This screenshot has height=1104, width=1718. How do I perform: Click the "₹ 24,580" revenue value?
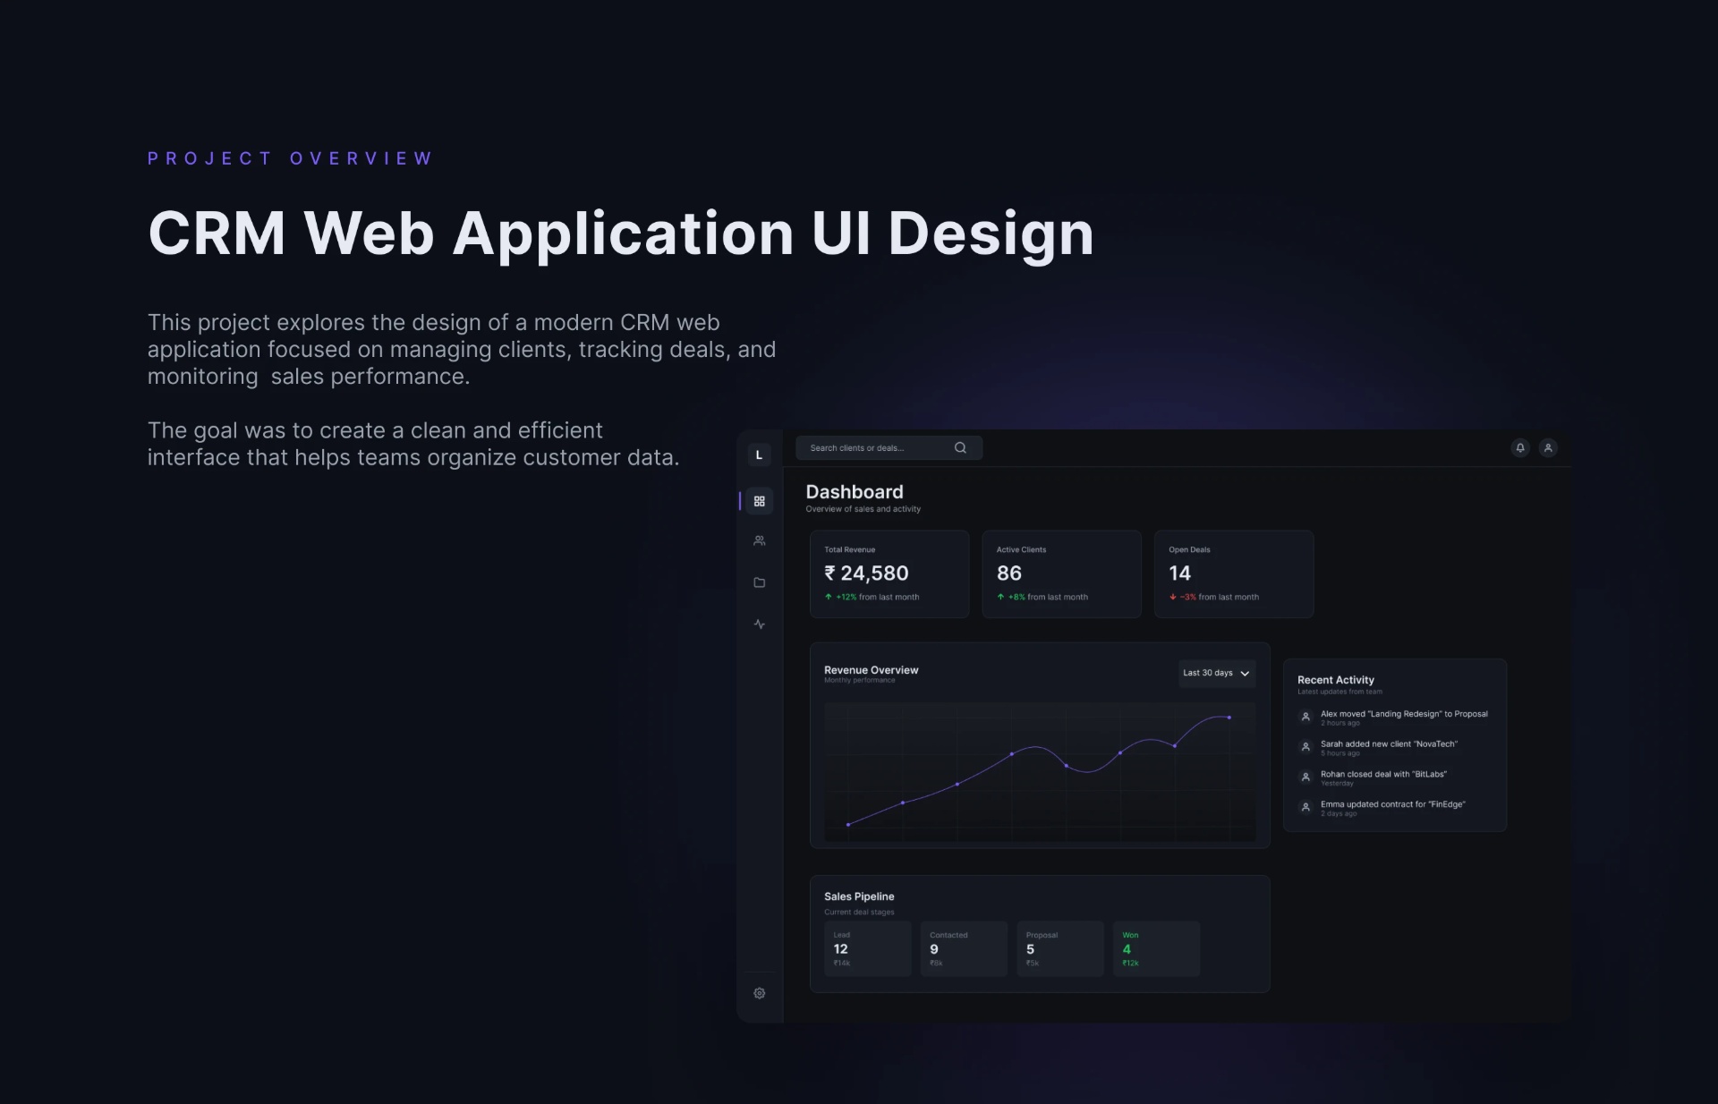pos(866,573)
